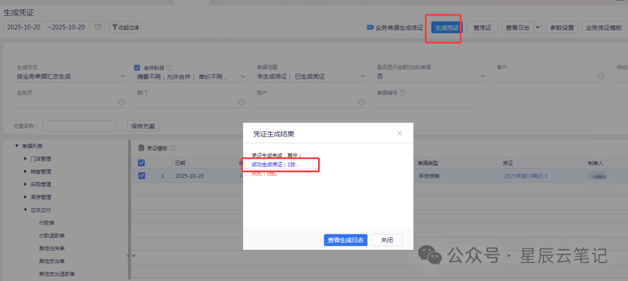The width and height of the screenshot is (628, 281).
Task: Click the date cell 2025-10-20
Action: pyautogui.click(x=188, y=176)
